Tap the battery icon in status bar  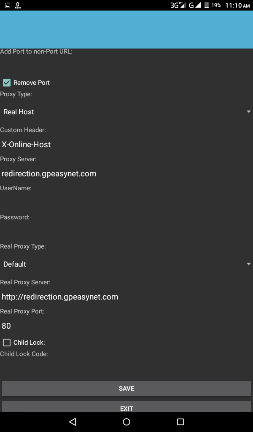(x=206, y=5)
